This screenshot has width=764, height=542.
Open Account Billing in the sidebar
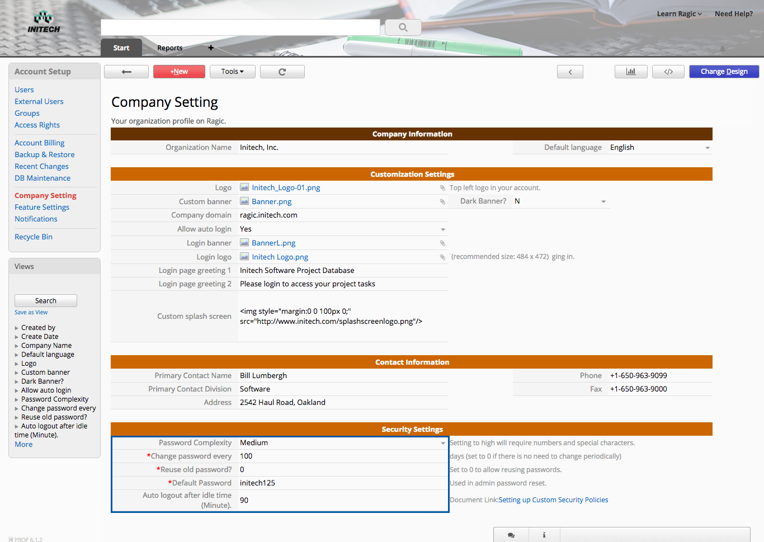pos(39,143)
